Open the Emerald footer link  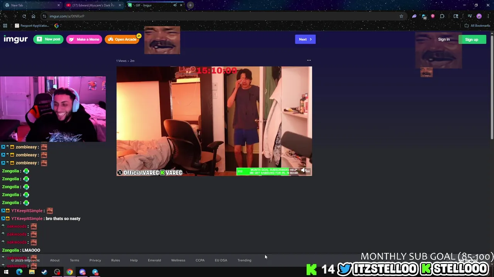[x=154, y=260]
